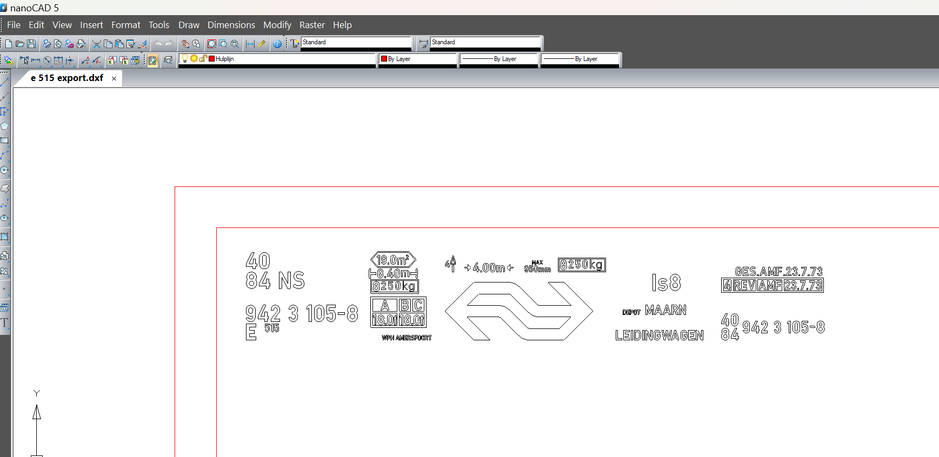939x457 pixels.
Task: Activate the Pan hand tool
Action: [185, 44]
